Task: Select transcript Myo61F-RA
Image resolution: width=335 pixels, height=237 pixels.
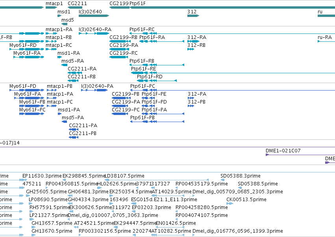Action: (27, 53)
